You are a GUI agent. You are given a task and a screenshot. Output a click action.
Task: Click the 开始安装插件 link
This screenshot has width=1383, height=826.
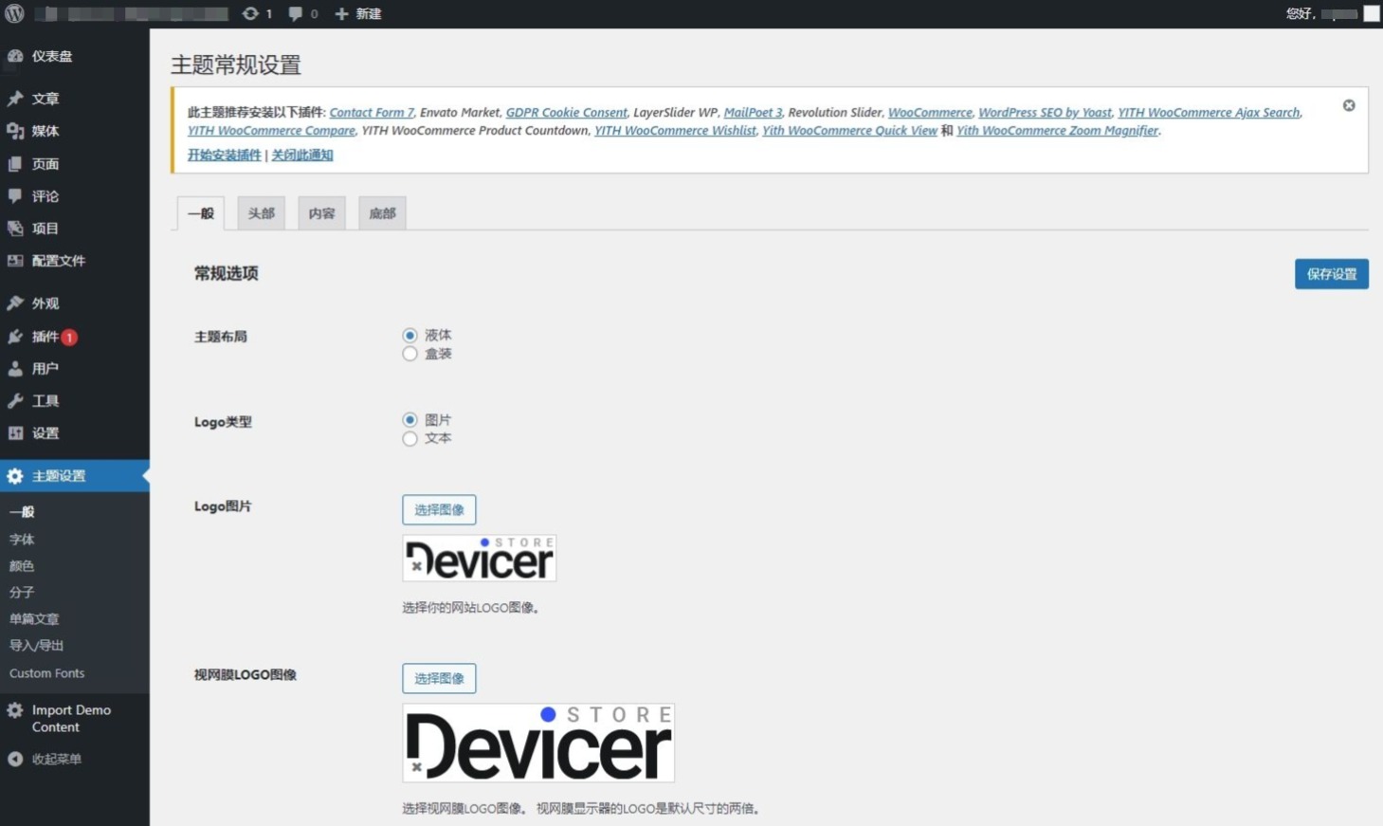tap(225, 155)
